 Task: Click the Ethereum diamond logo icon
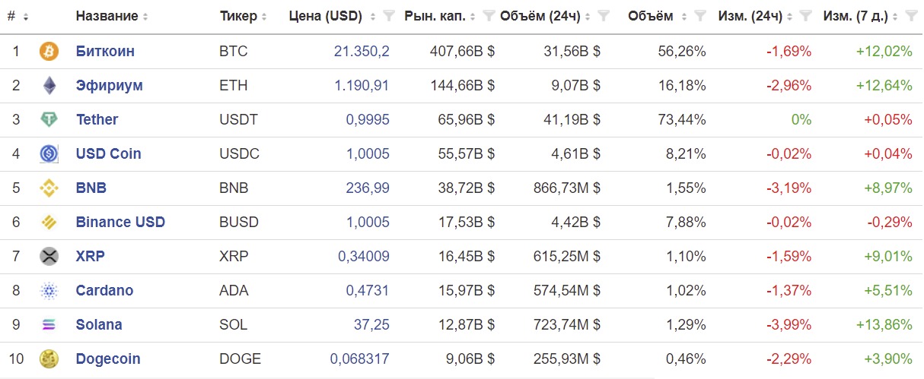coord(49,85)
